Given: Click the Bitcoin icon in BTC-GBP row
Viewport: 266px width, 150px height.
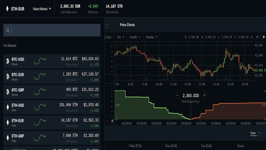Looking at the screenshot, I should point(8,92).
